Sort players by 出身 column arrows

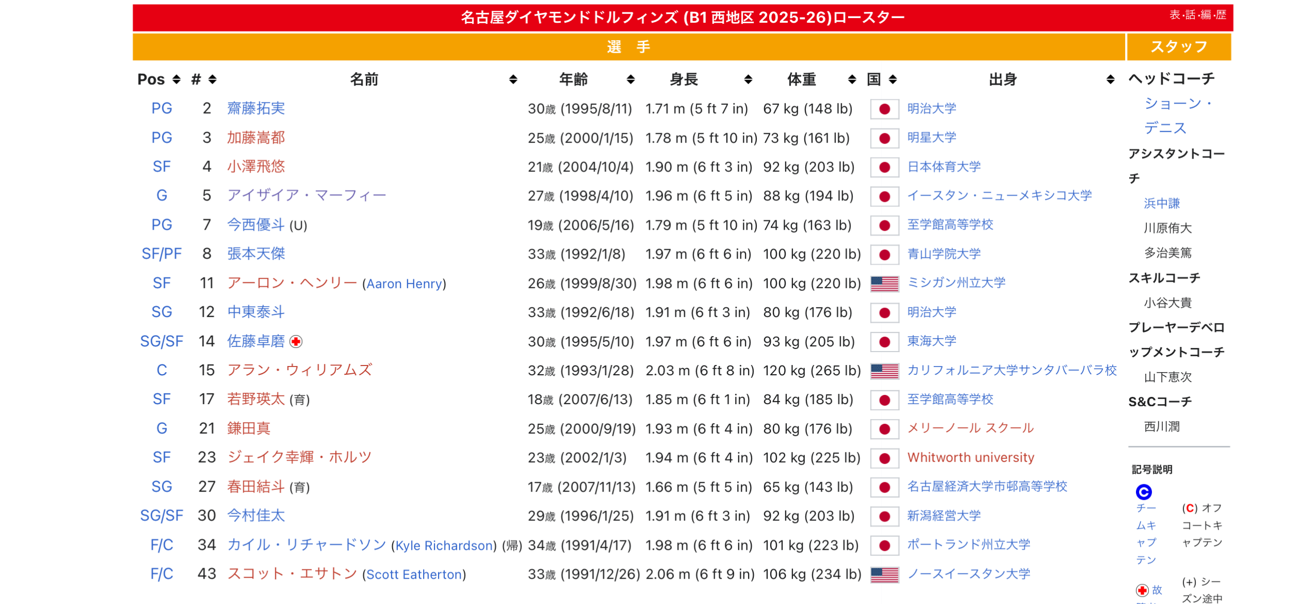1110,80
